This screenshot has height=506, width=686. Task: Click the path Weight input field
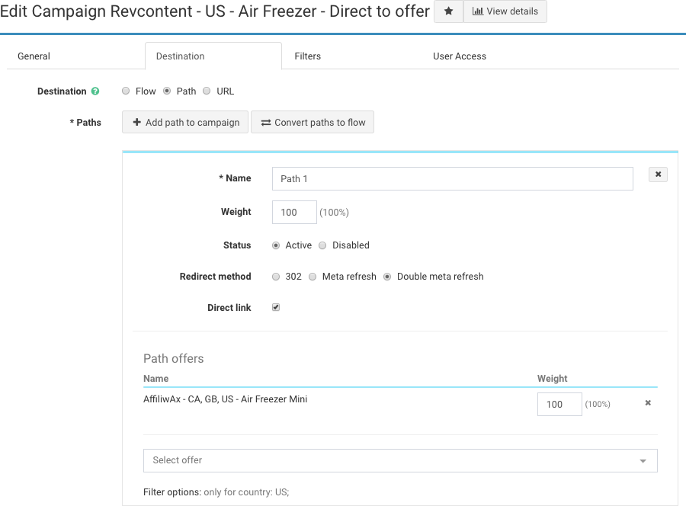click(294, 212)
